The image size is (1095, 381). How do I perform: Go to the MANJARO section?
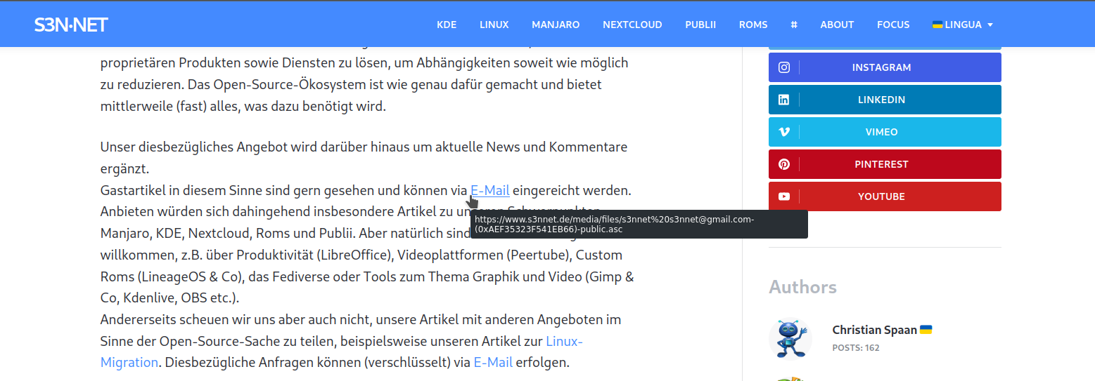pos(556,25)
